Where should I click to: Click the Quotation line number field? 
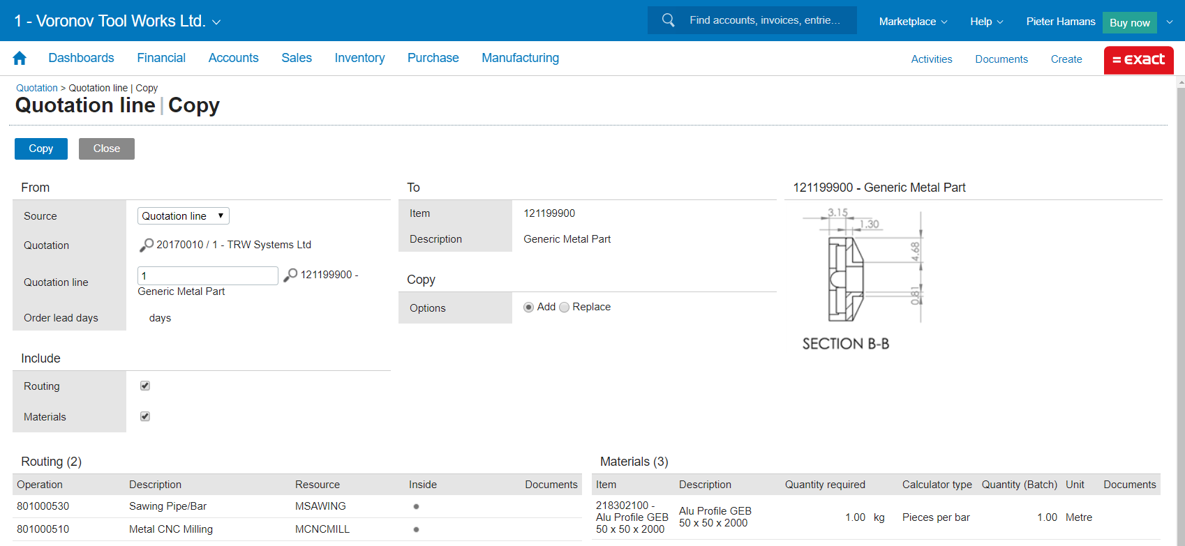[x=207, y=275]
